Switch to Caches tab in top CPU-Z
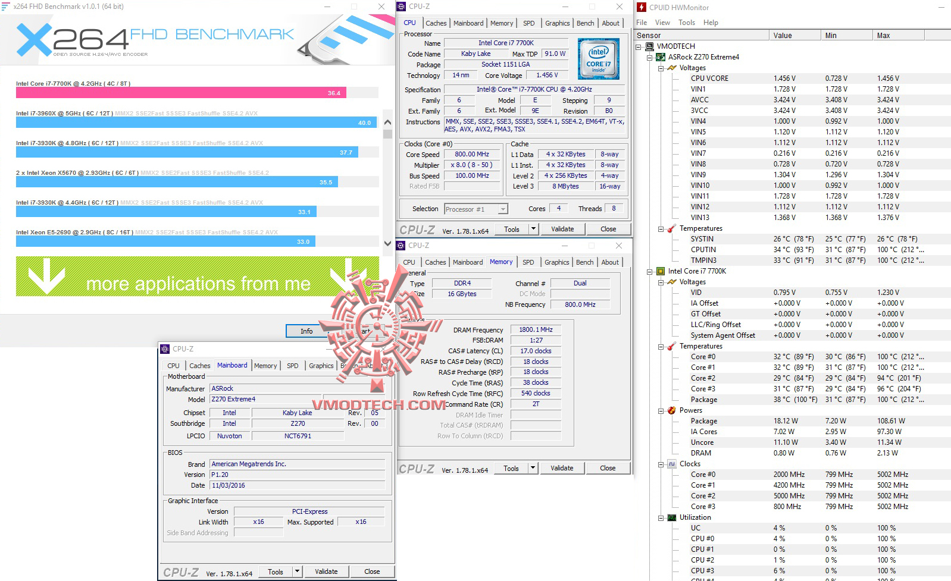This screenshot has width=951, height=581. click(436, 23)
